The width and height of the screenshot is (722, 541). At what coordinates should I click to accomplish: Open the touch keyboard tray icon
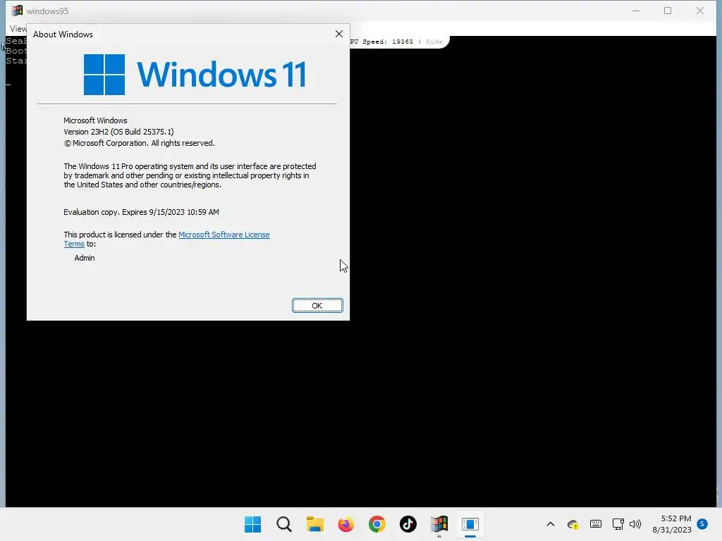(x=595, y=524)
